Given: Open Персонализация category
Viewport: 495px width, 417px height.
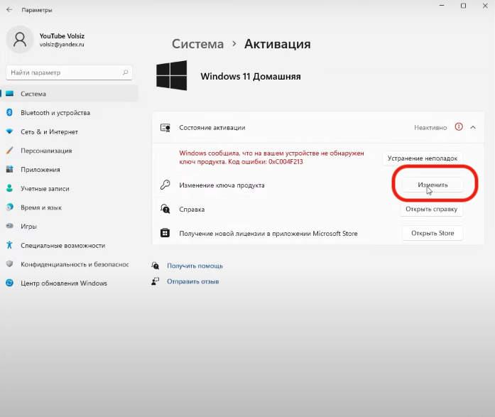Looking at the screenshot, I should tap(69, 151).
